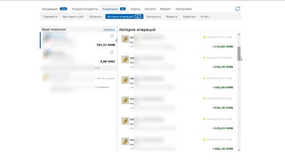Click the operation icon for +540,70 WMR
Screen dimensions: 285x160
coord(125,60)
